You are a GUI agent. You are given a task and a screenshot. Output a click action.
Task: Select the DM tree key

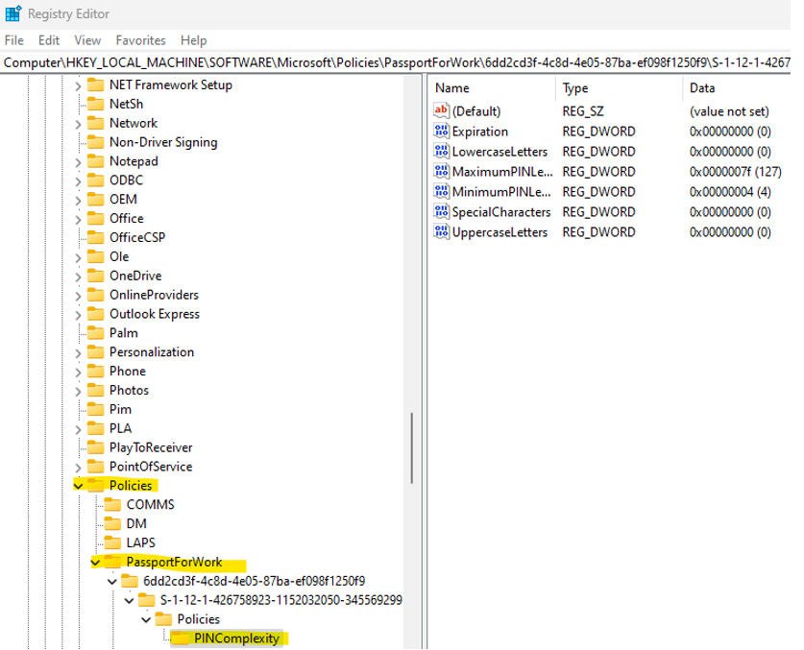click(136, 523)
